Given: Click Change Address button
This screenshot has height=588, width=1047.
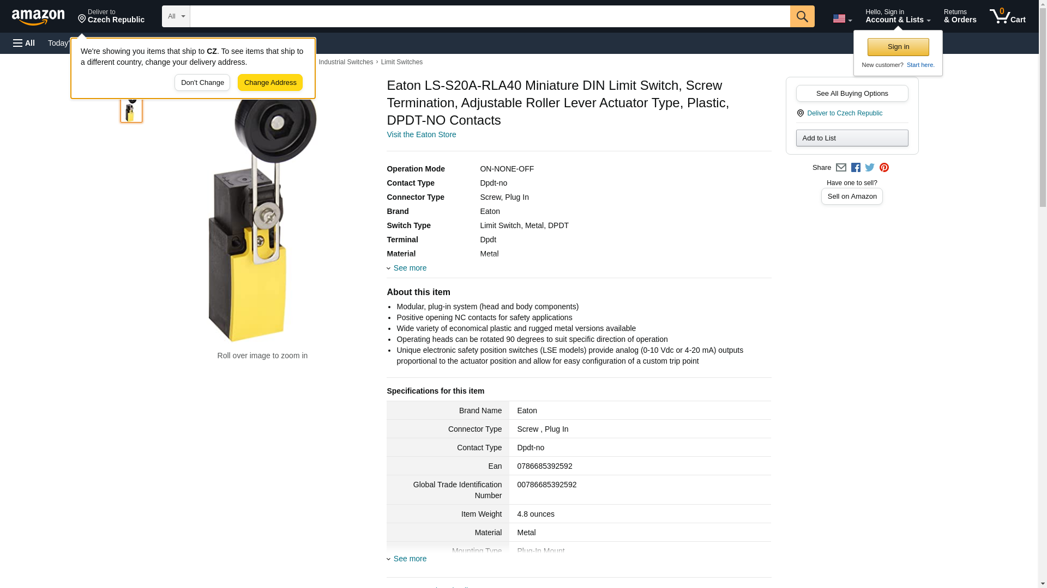Looking at the screenshot, I should pos(270,83).
